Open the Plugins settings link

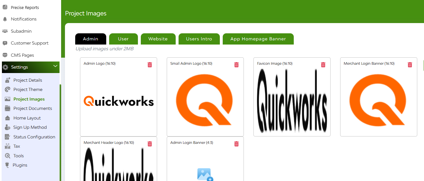[x=20, y=165]
